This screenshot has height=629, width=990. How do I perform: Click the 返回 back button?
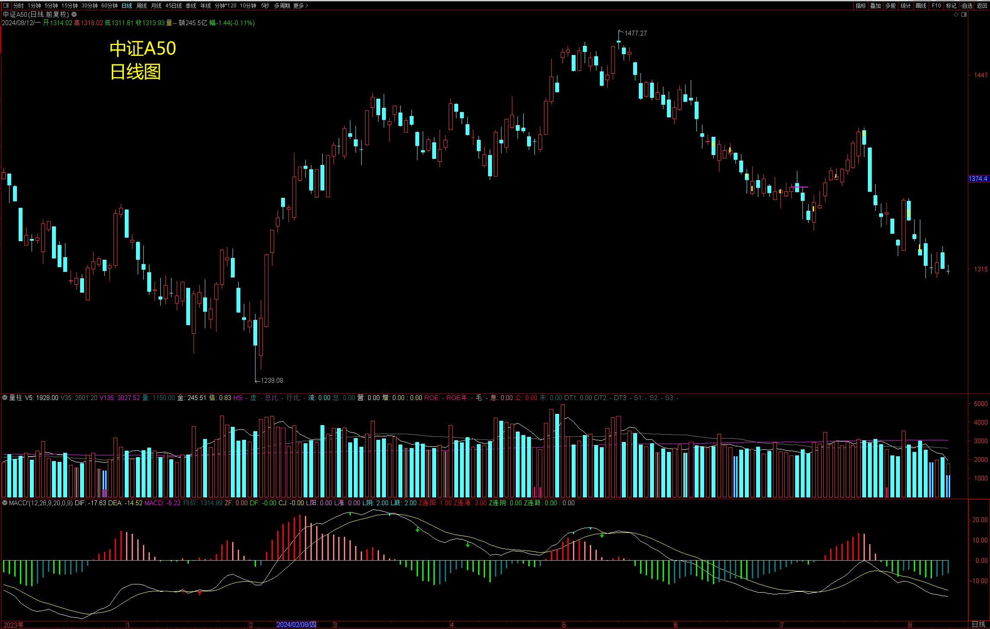(x=981, y=6)
